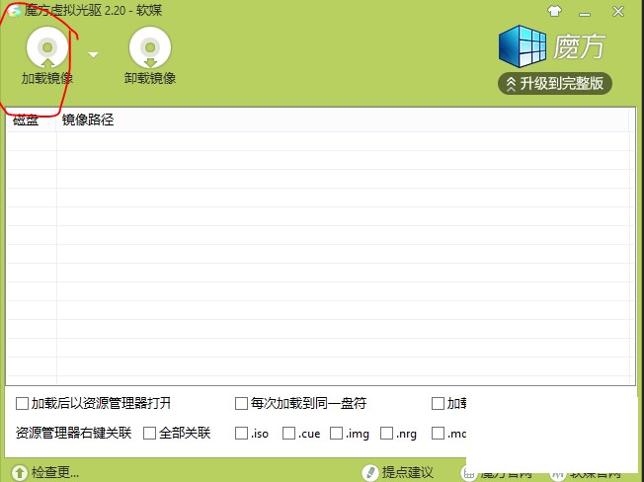Click the pencil icon beside 提点建议

[x=370, y=473]
